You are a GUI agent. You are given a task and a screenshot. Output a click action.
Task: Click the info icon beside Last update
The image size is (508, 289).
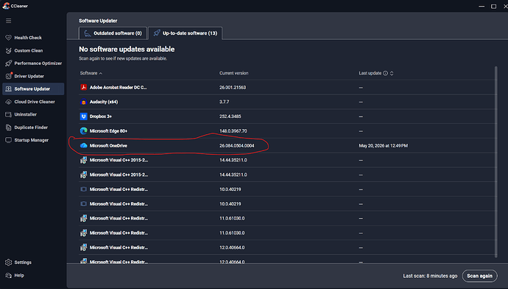[x=385, y=73]
